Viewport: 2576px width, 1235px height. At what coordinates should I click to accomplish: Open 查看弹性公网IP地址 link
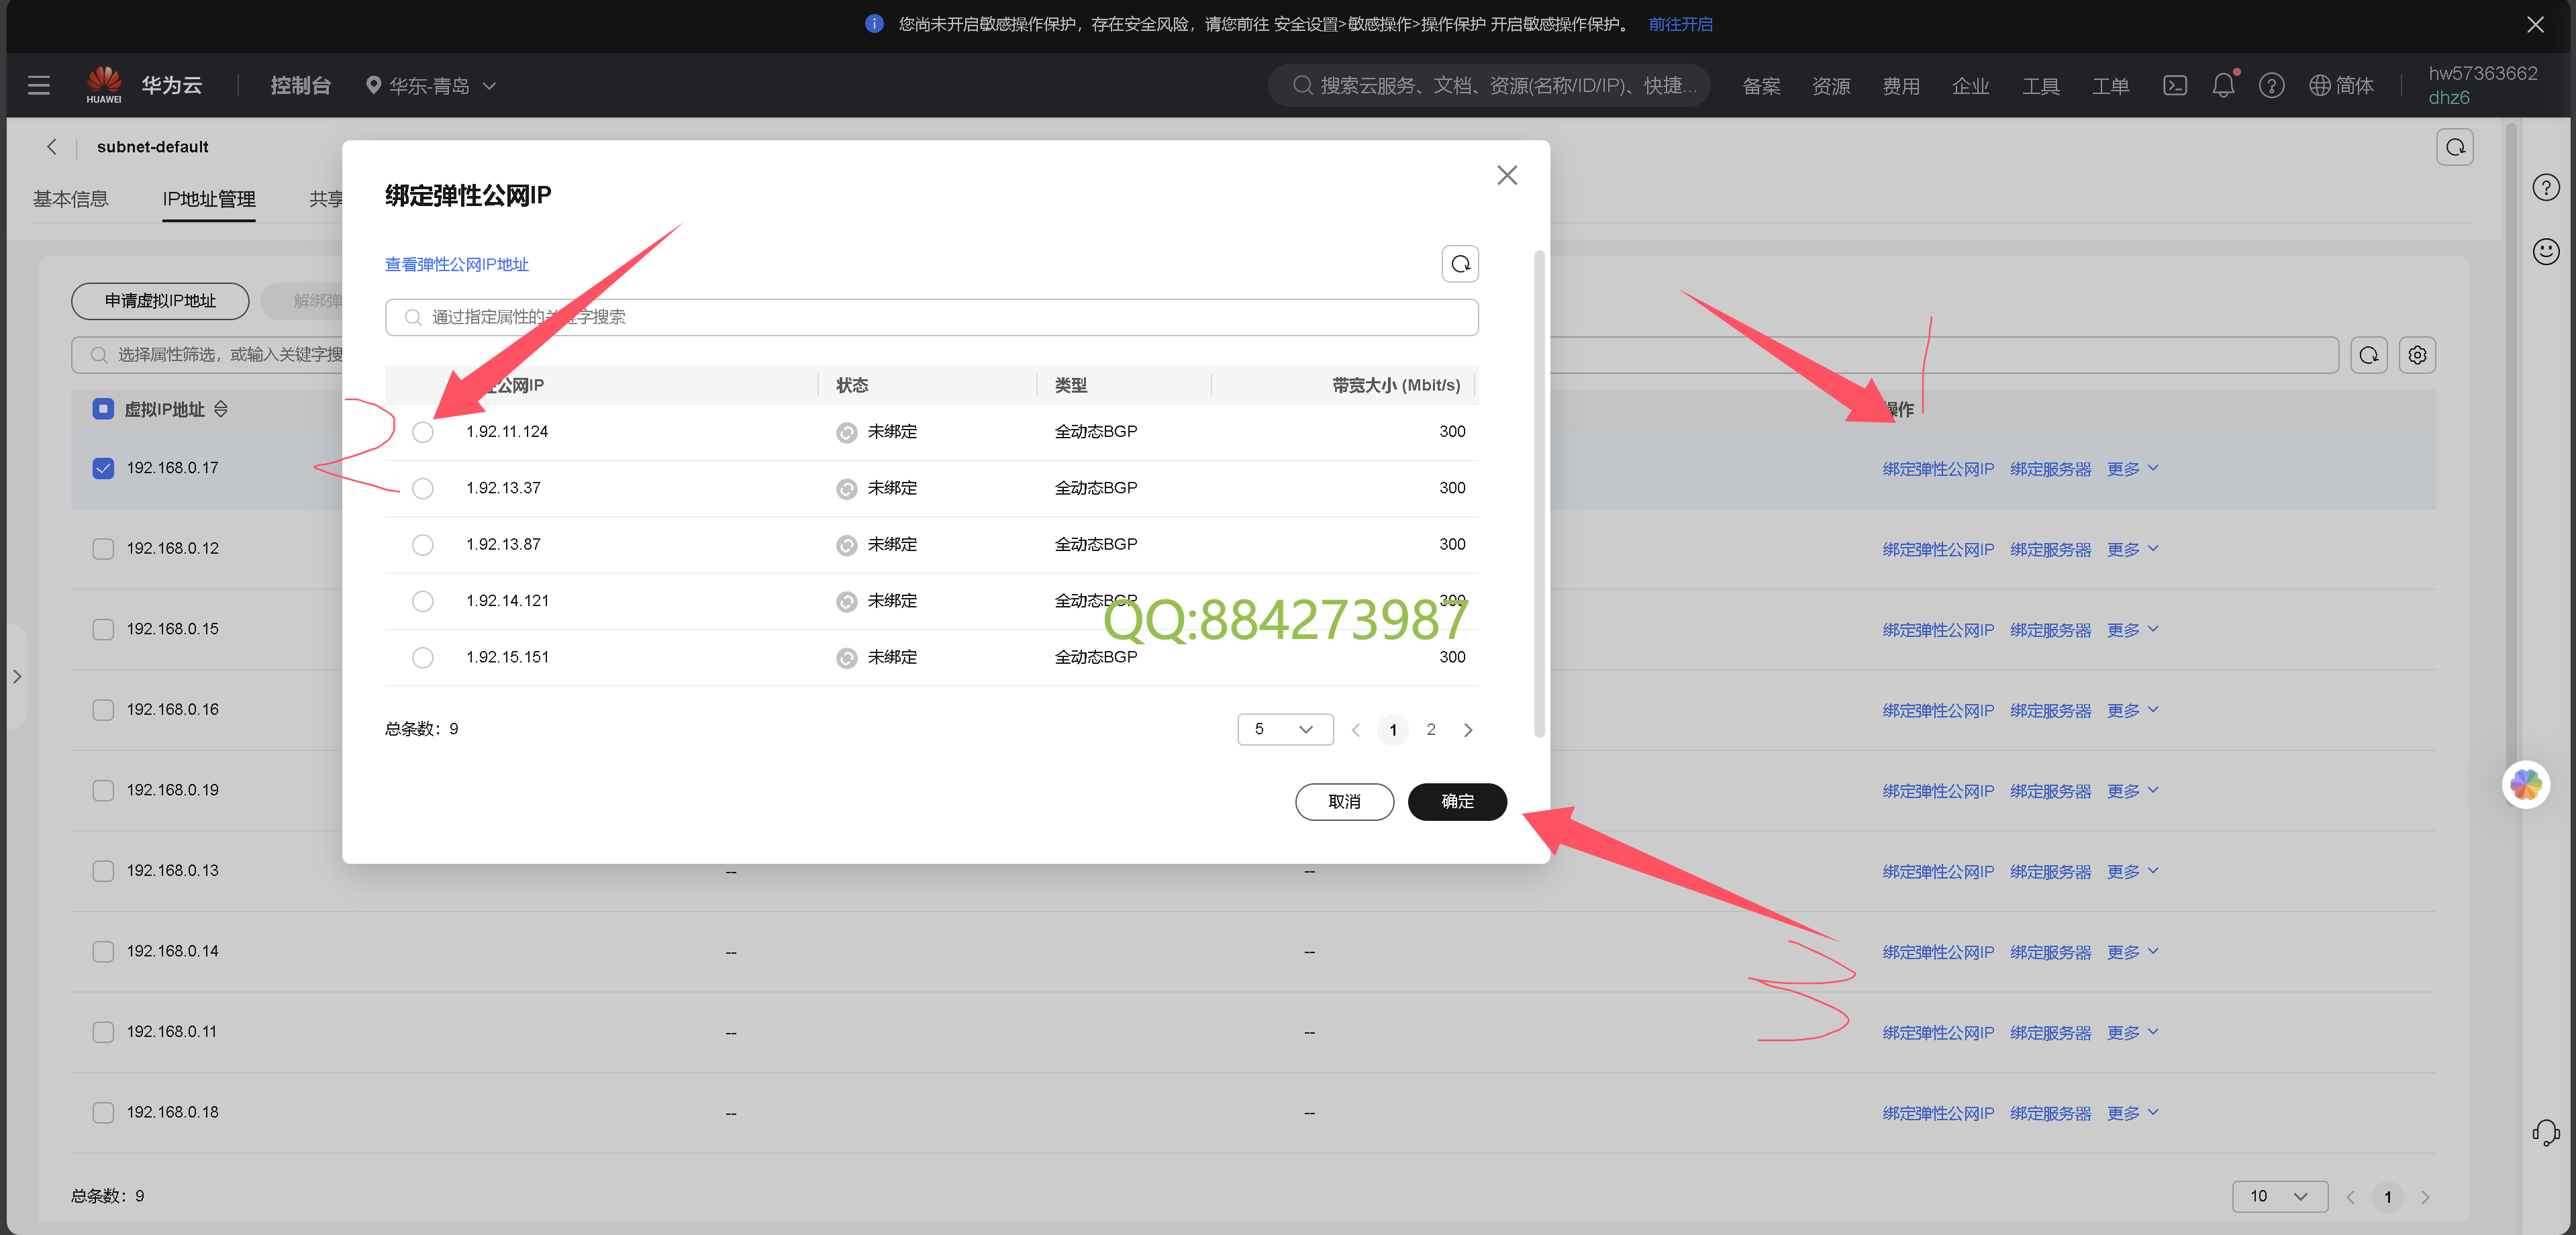(457, 264)
